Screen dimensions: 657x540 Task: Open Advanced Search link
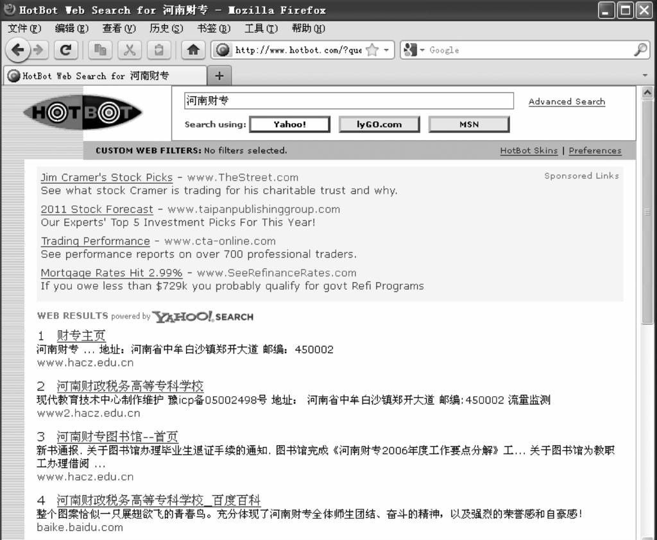pyautogui.click(x=567, y=102)
